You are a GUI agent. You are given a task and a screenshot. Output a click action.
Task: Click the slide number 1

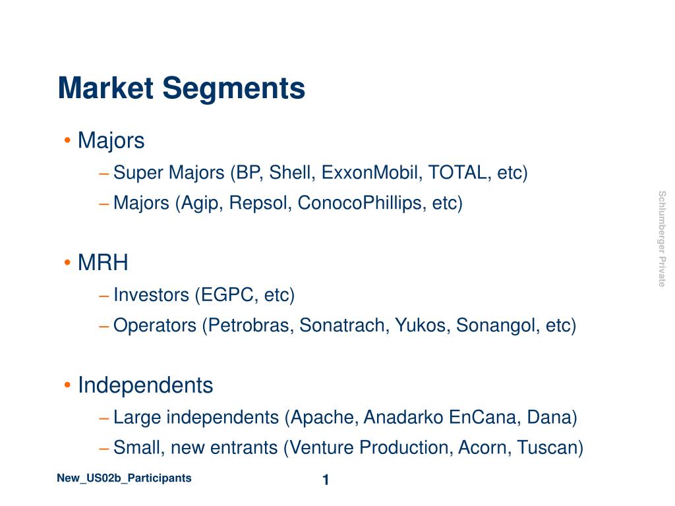click(326, 480)
